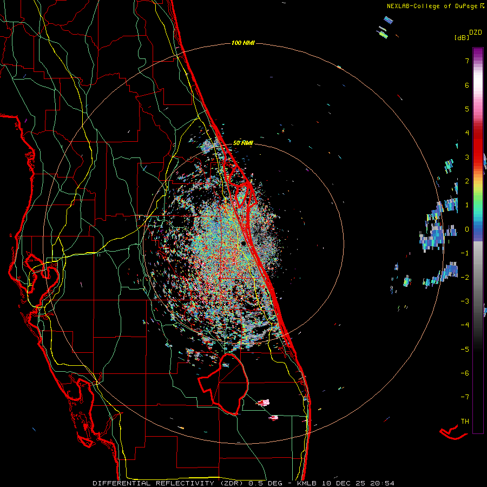Click the 0 dB value on color scale
487x487 pixels.
[467, 229]
